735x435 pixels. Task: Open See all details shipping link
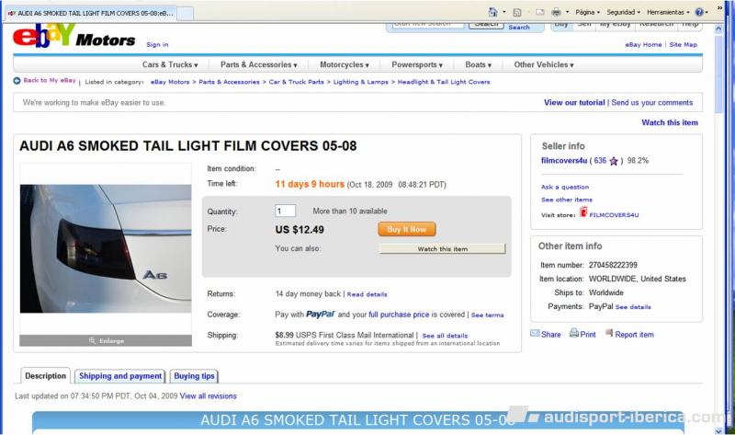click(x=445, y=336)
